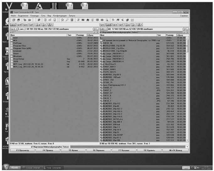This screenshot has width=214, height=171.
Task: Open network neighborhood button in right drive bar
Action: click(x=140, y=25)
